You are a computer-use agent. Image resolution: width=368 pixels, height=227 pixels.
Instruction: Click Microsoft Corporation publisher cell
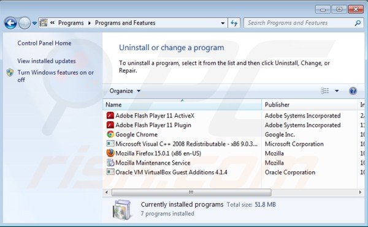[x=294, y=144]
